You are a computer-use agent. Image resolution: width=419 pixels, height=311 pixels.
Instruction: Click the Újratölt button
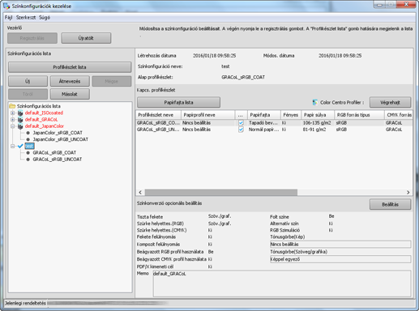coord(86,38)
